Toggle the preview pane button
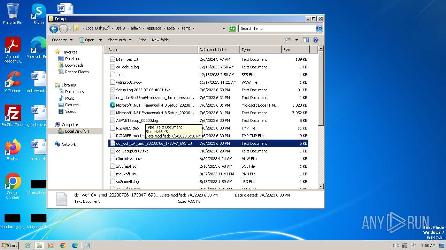Screen dimensions: 446x250 coord(306,40)
